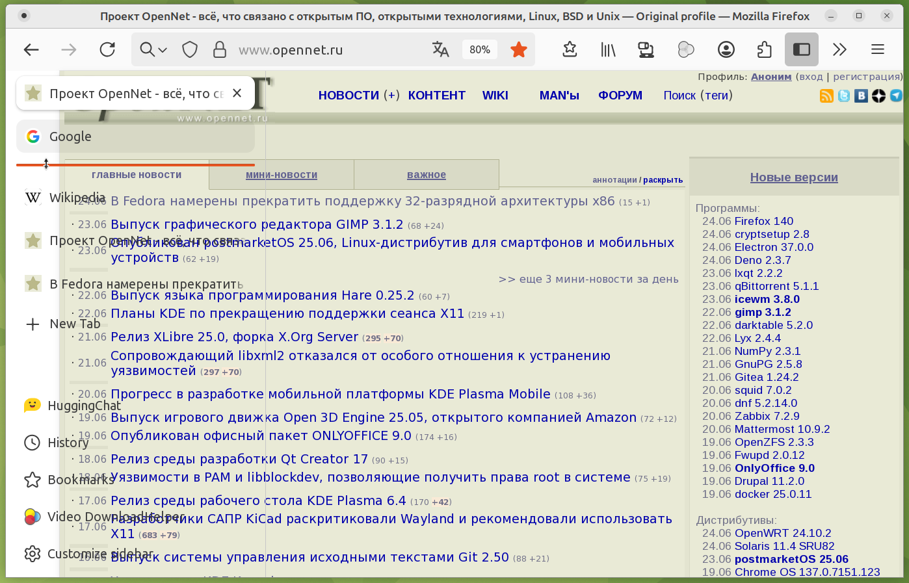909x583 pixels.
Task: Open the Qt Creator 17 release article
Action: pyautogui.click(x=239, y=460)
